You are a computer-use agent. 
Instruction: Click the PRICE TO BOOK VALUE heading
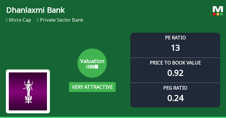click(x=175, y=63)
